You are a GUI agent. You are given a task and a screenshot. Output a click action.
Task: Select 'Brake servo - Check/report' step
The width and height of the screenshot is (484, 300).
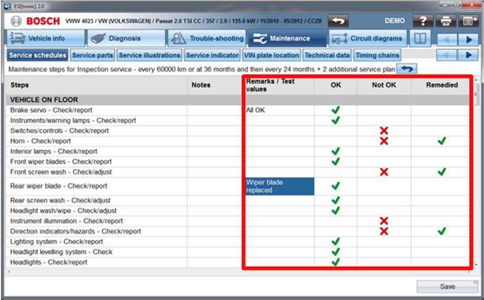point(51,110)
